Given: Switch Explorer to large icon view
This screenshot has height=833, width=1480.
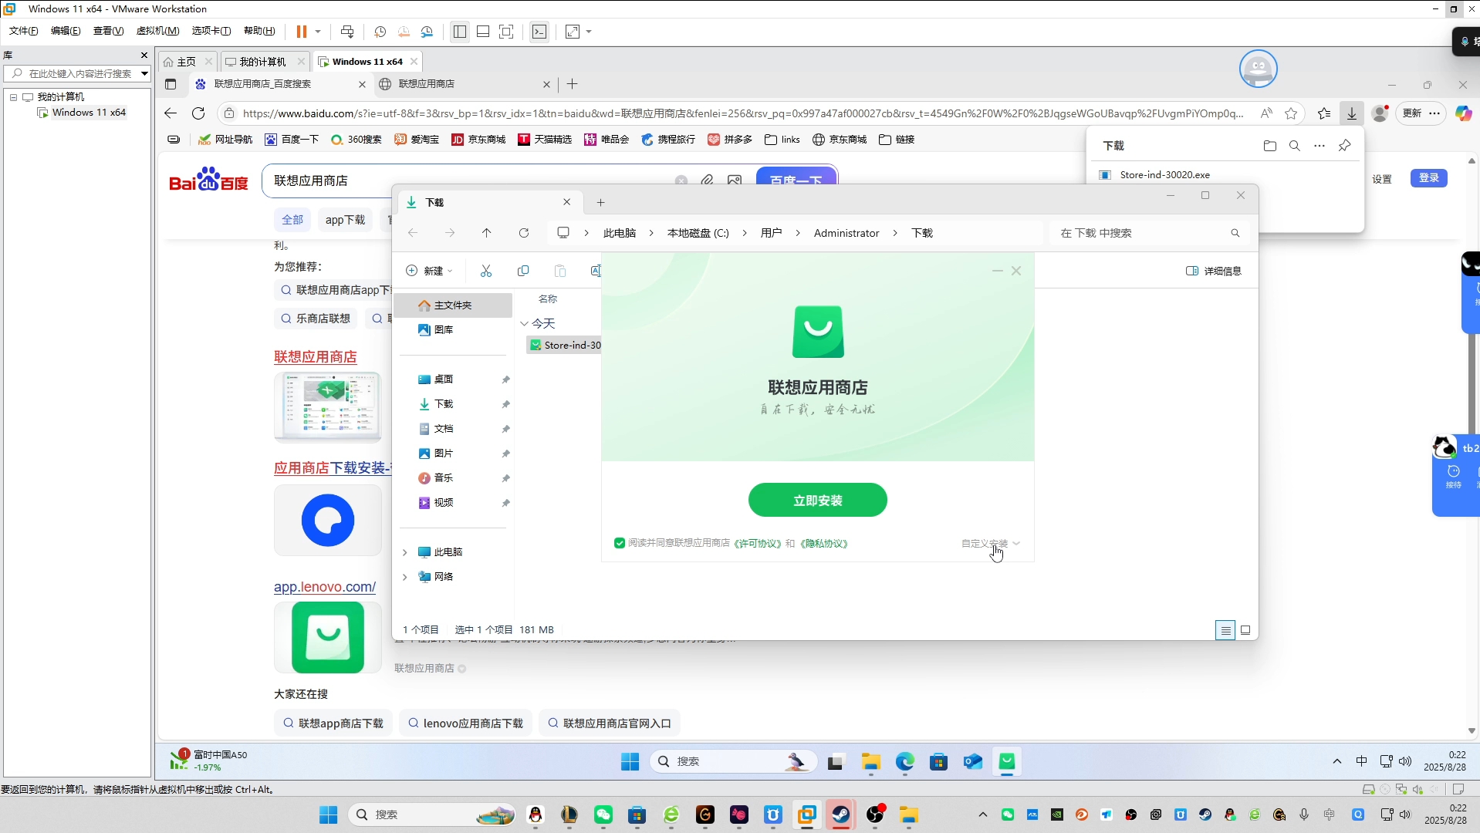Looking at the screenshot, I should pyautogui.click(x=1245, y=630).
